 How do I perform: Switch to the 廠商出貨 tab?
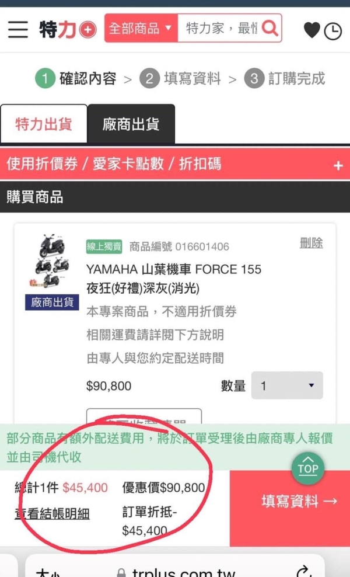pyautogui.click(x=131, y=124)
